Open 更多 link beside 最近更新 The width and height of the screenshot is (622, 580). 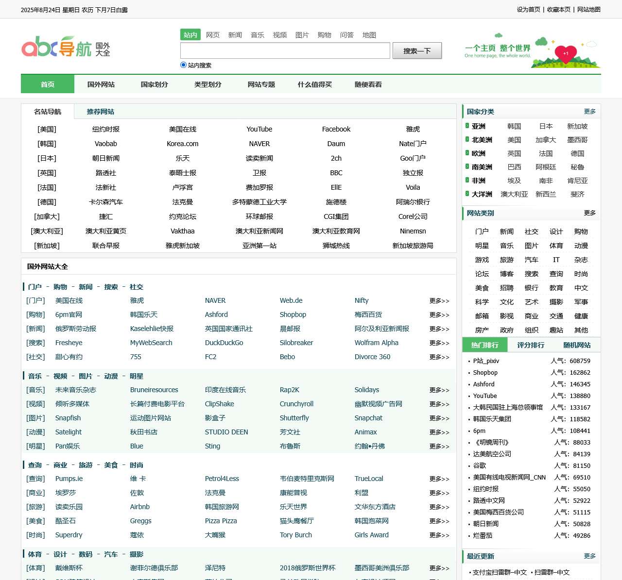590,556
